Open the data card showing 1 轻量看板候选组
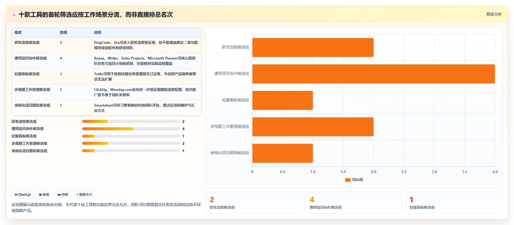 (x=454, y=202)
